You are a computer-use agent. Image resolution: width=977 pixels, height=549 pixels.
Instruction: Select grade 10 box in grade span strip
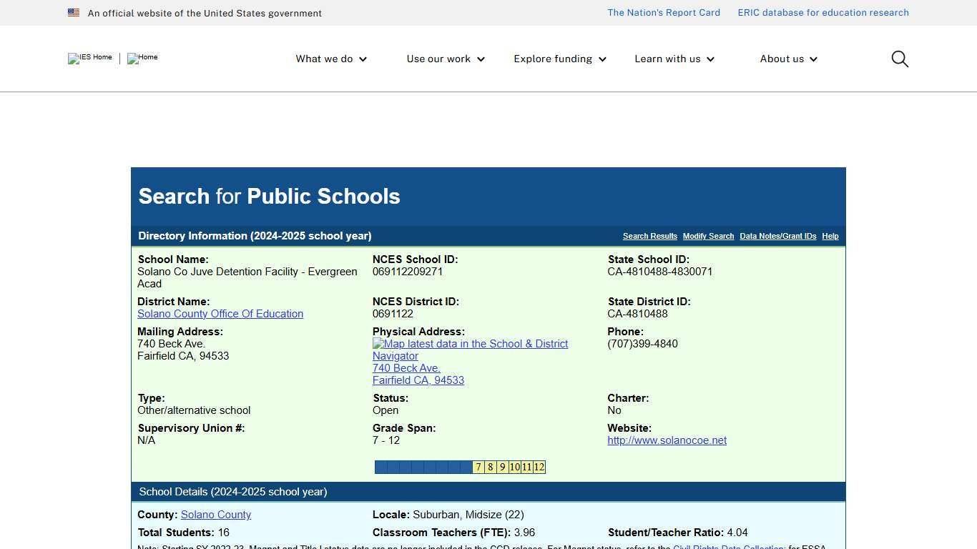[514, 467]
